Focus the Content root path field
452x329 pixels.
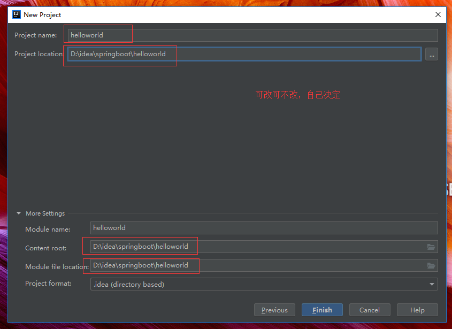point(264,247)
